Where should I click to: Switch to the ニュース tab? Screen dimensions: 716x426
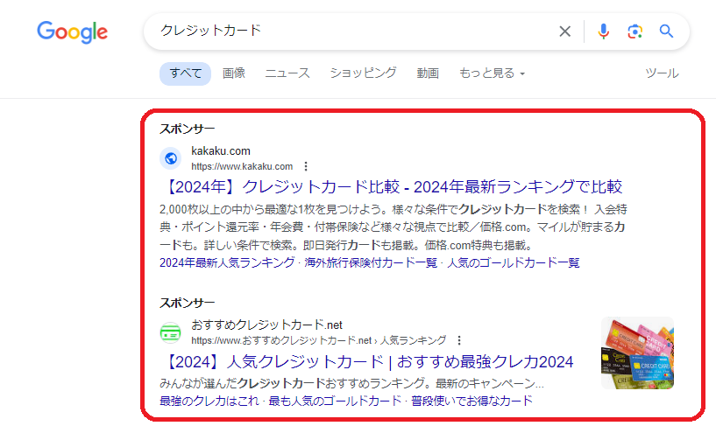tap(287, 73)
